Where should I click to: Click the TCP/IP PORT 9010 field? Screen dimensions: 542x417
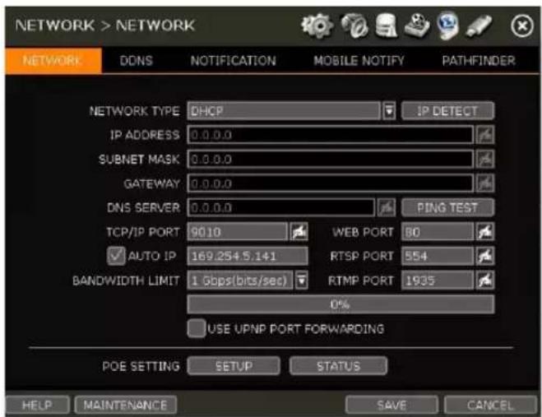click(x=237, y=232)
